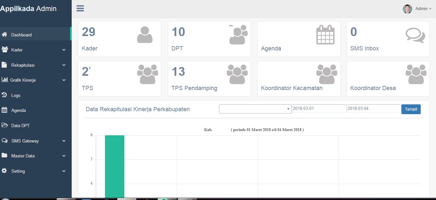Screen dimensions: 436x200
Task: Click the Appilkada Admin title link
Action: pyautogui.click(x=28, y=9)
